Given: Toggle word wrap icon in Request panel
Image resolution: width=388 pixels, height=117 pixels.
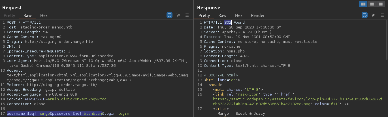Looking at the screenshot, I should tap(169, 15).
